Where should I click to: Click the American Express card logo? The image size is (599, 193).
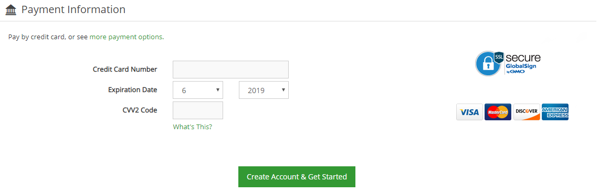[555, 112]
